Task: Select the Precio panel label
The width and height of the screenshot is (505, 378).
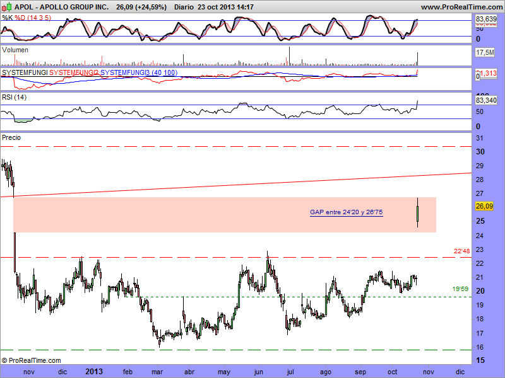Action: (x=11, y=137)
